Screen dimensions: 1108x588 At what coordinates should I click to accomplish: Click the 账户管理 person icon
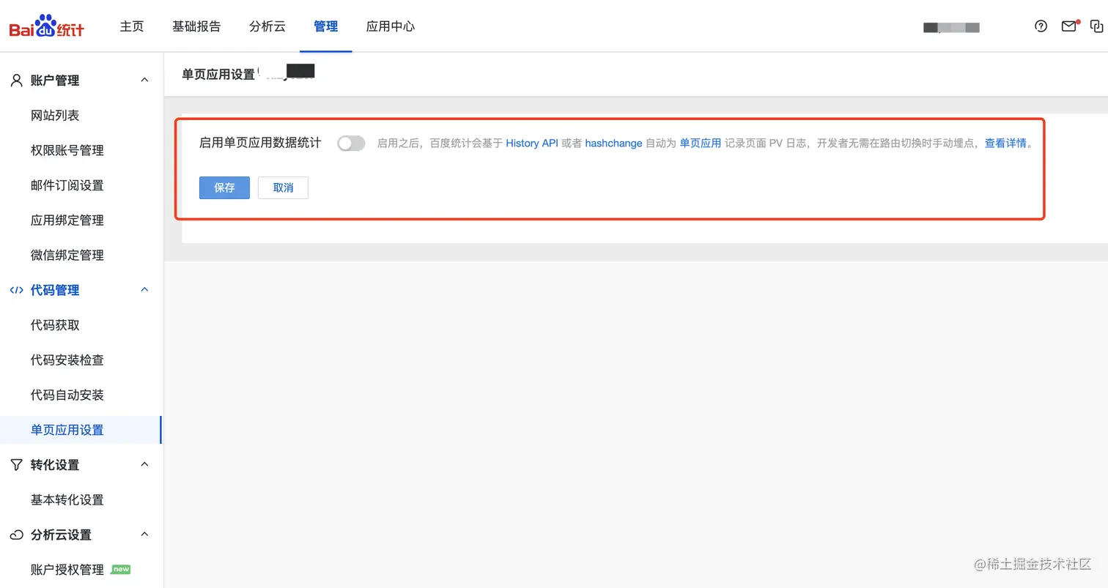[x=16, y=81]
